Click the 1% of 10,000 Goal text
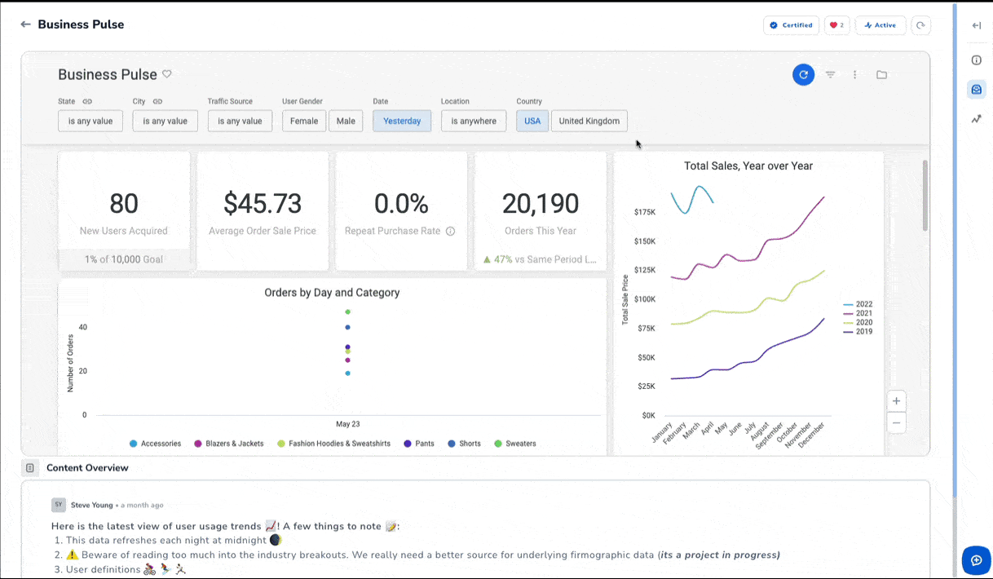Image resolution: width=993 pixels, height=579 pixels. tap(124, 259)
